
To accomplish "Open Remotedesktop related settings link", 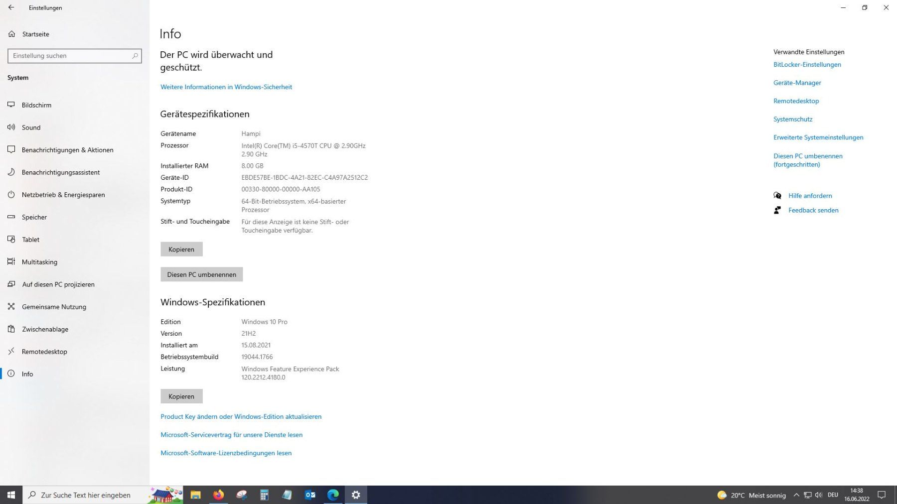I will [x=796, y=101].
